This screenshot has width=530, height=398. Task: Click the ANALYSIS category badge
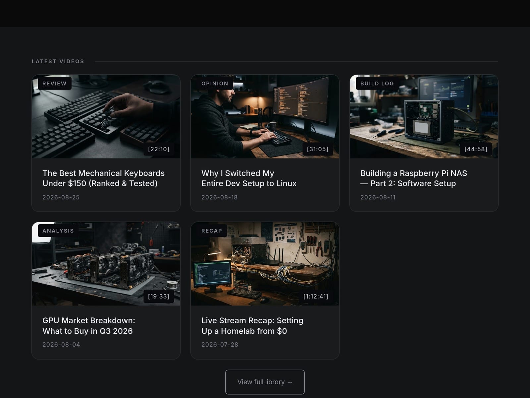58,231
